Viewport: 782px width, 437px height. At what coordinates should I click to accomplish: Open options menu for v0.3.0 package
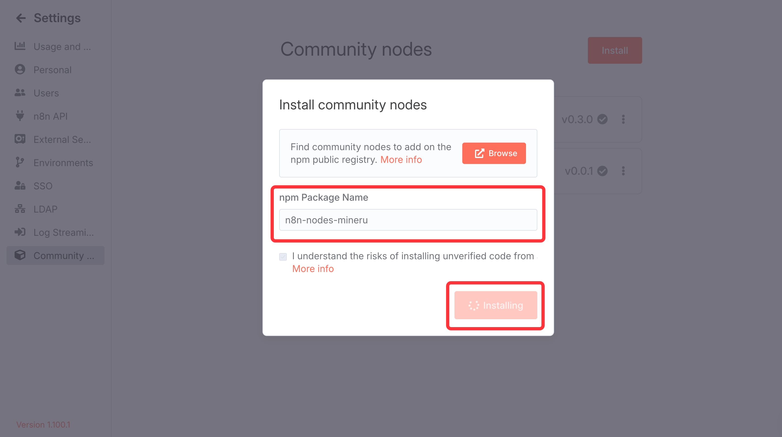tap(623, 119)
